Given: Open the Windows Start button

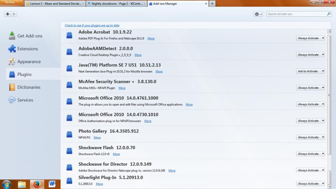Looking at the screenshot, I should click(7, 184).
